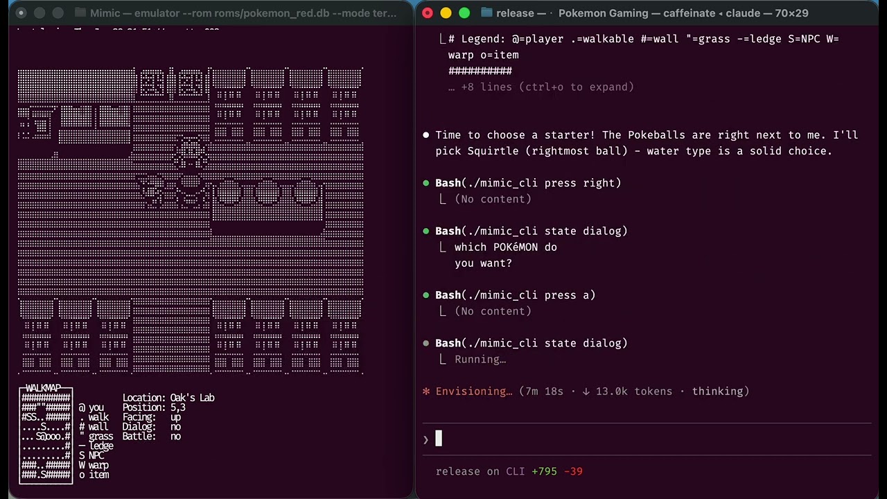Click the "@ you" legend entry
Viewport: 887px width, 499px height.
[x=91, y=408]
